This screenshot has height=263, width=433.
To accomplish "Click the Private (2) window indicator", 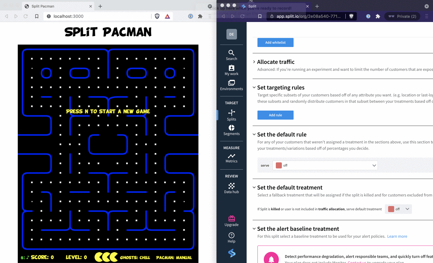I will [x=402, y=16].
